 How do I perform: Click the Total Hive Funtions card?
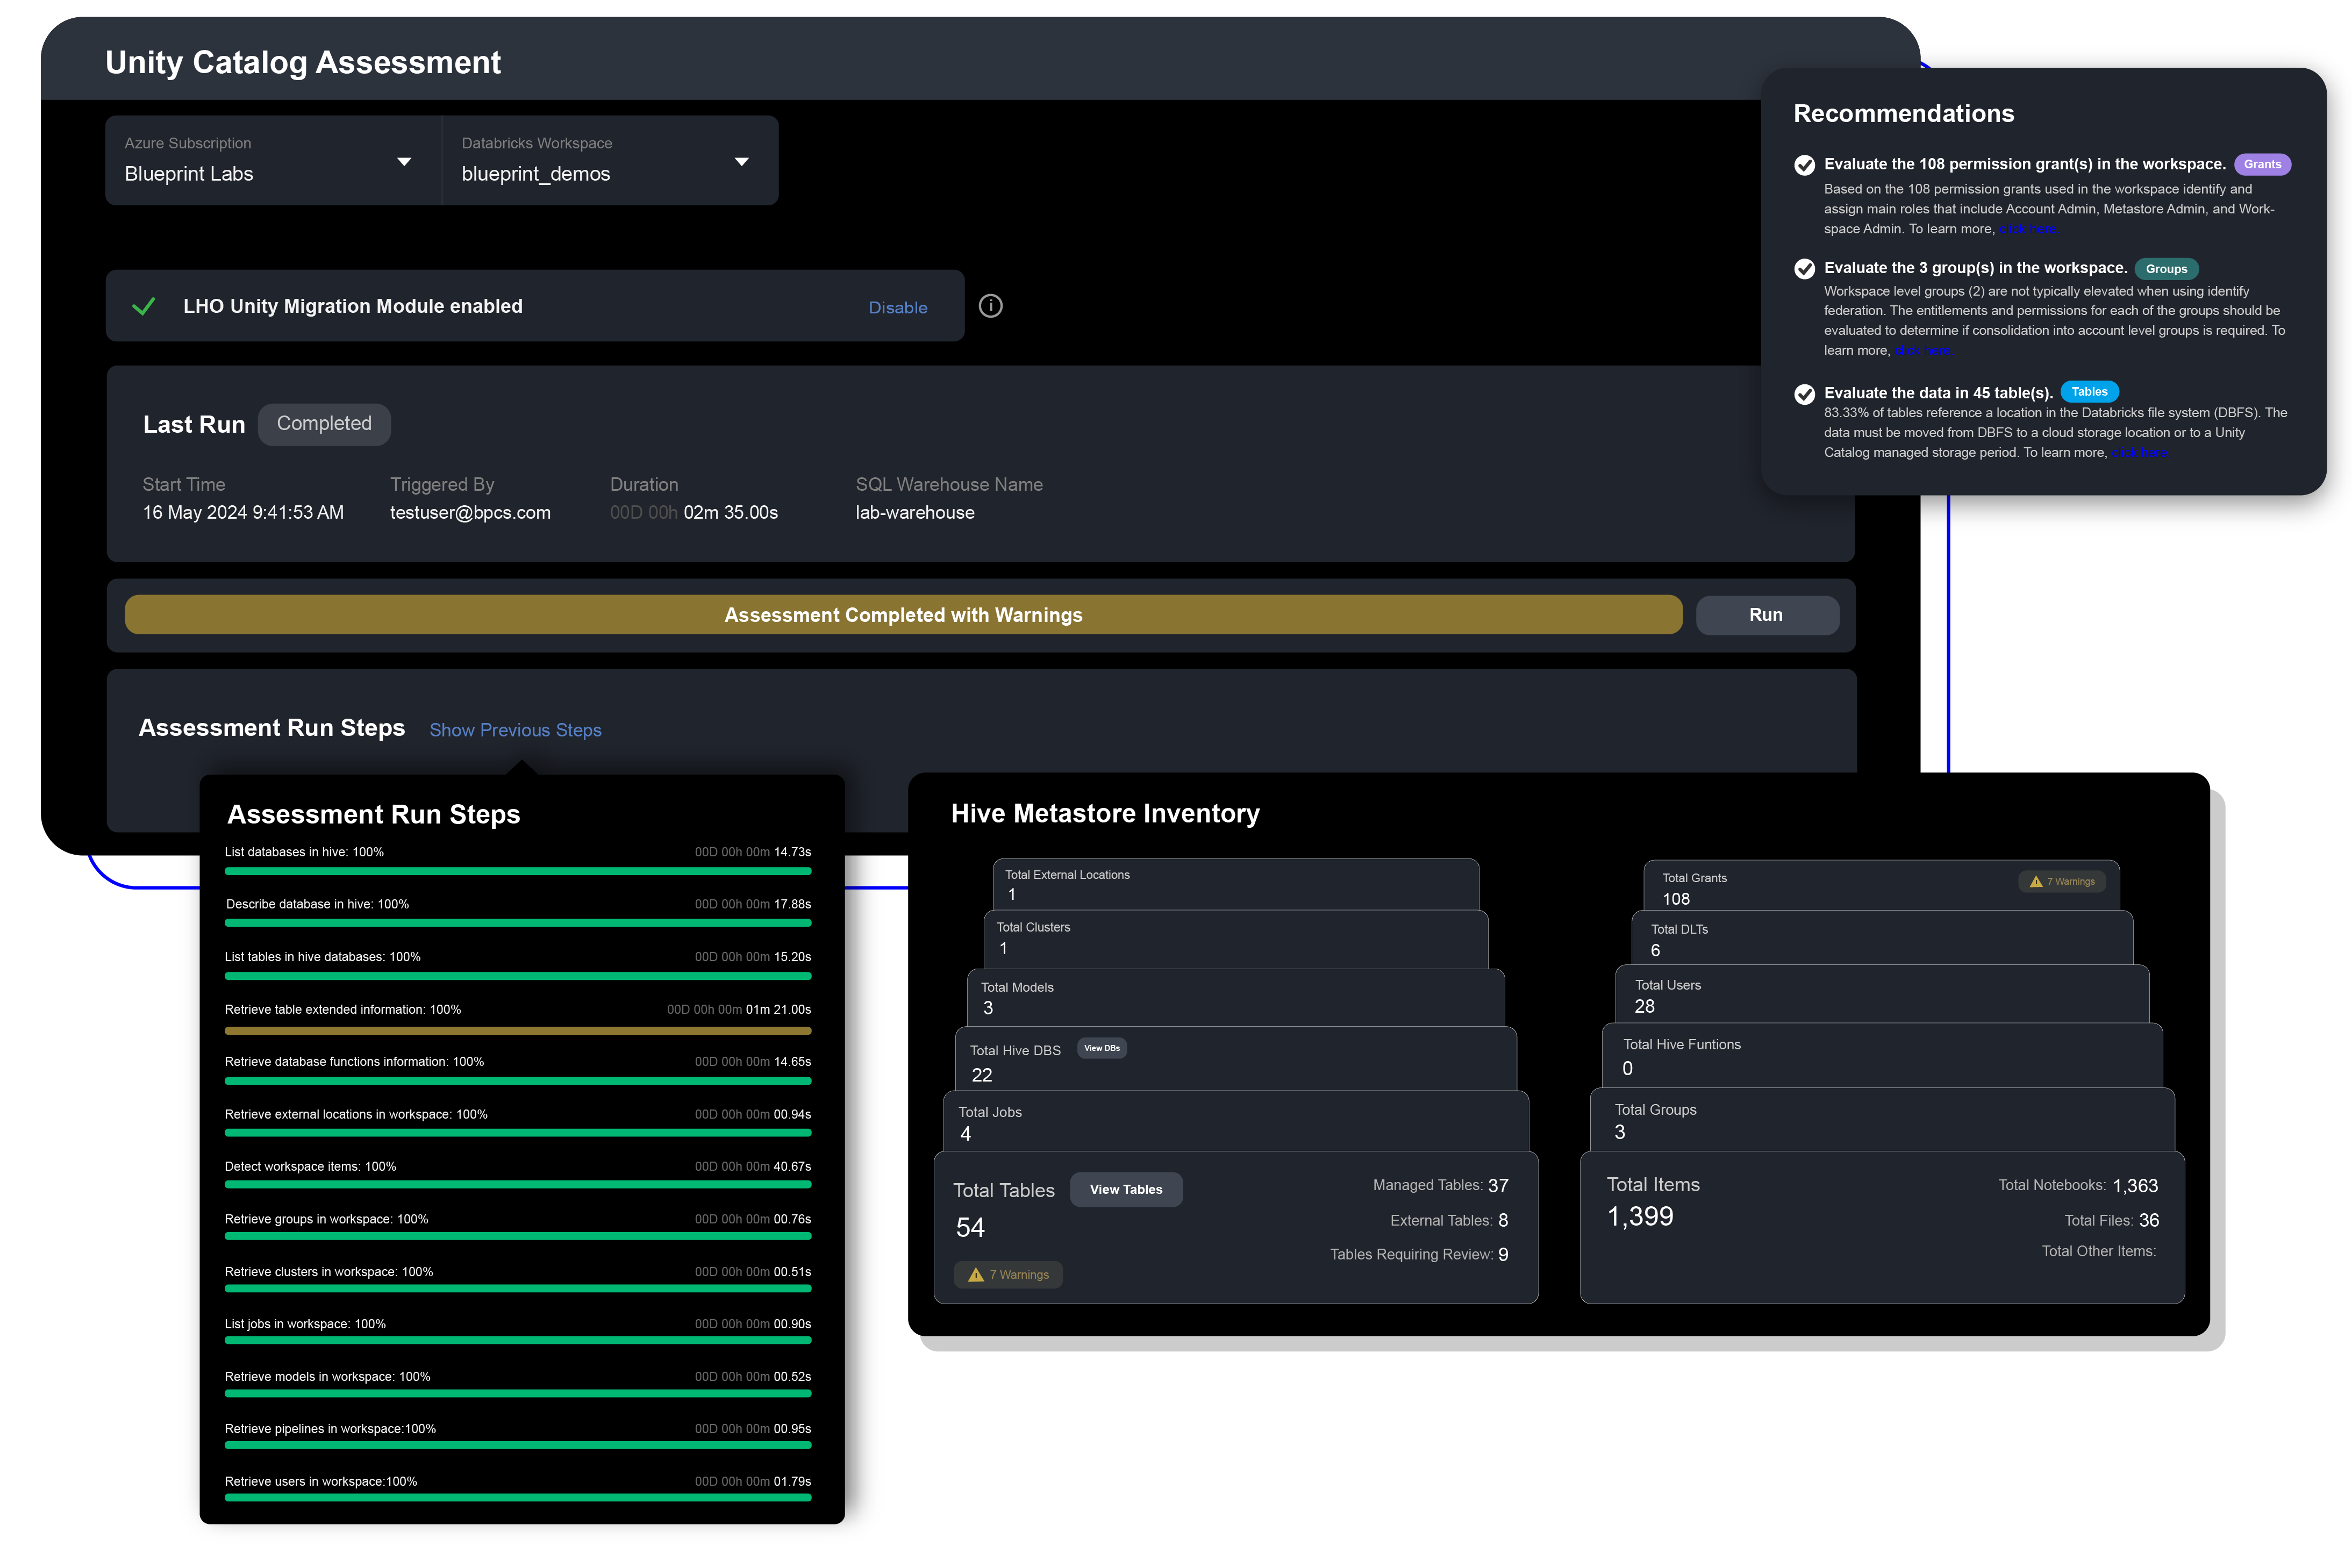pos(1882,1056)
